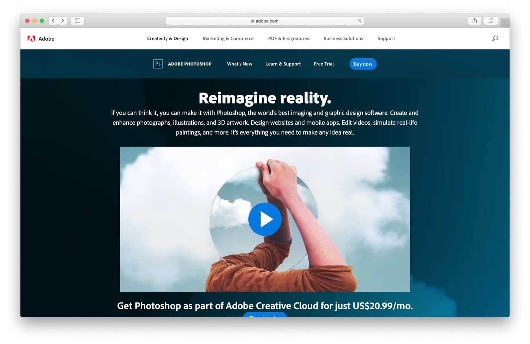
Task: Click the US$20.99/mo. pricing text
Action: coord(382,306)
